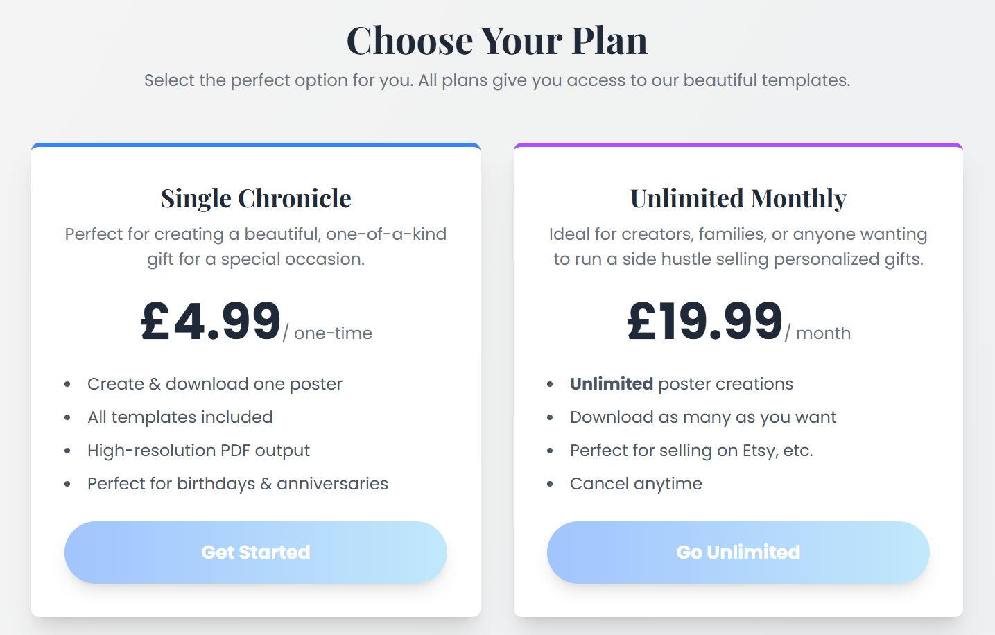Click the Choose Your Plan title

click(x=497, y=40)
